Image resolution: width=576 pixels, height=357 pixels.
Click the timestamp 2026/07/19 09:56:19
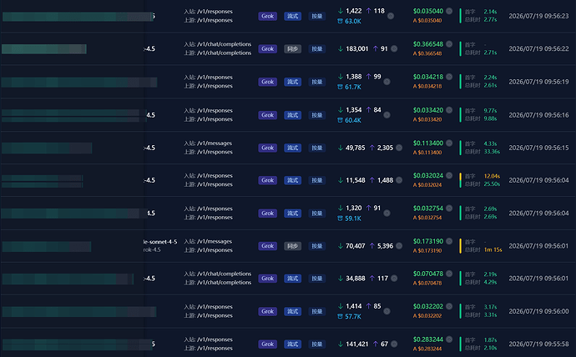coord(538,82)
